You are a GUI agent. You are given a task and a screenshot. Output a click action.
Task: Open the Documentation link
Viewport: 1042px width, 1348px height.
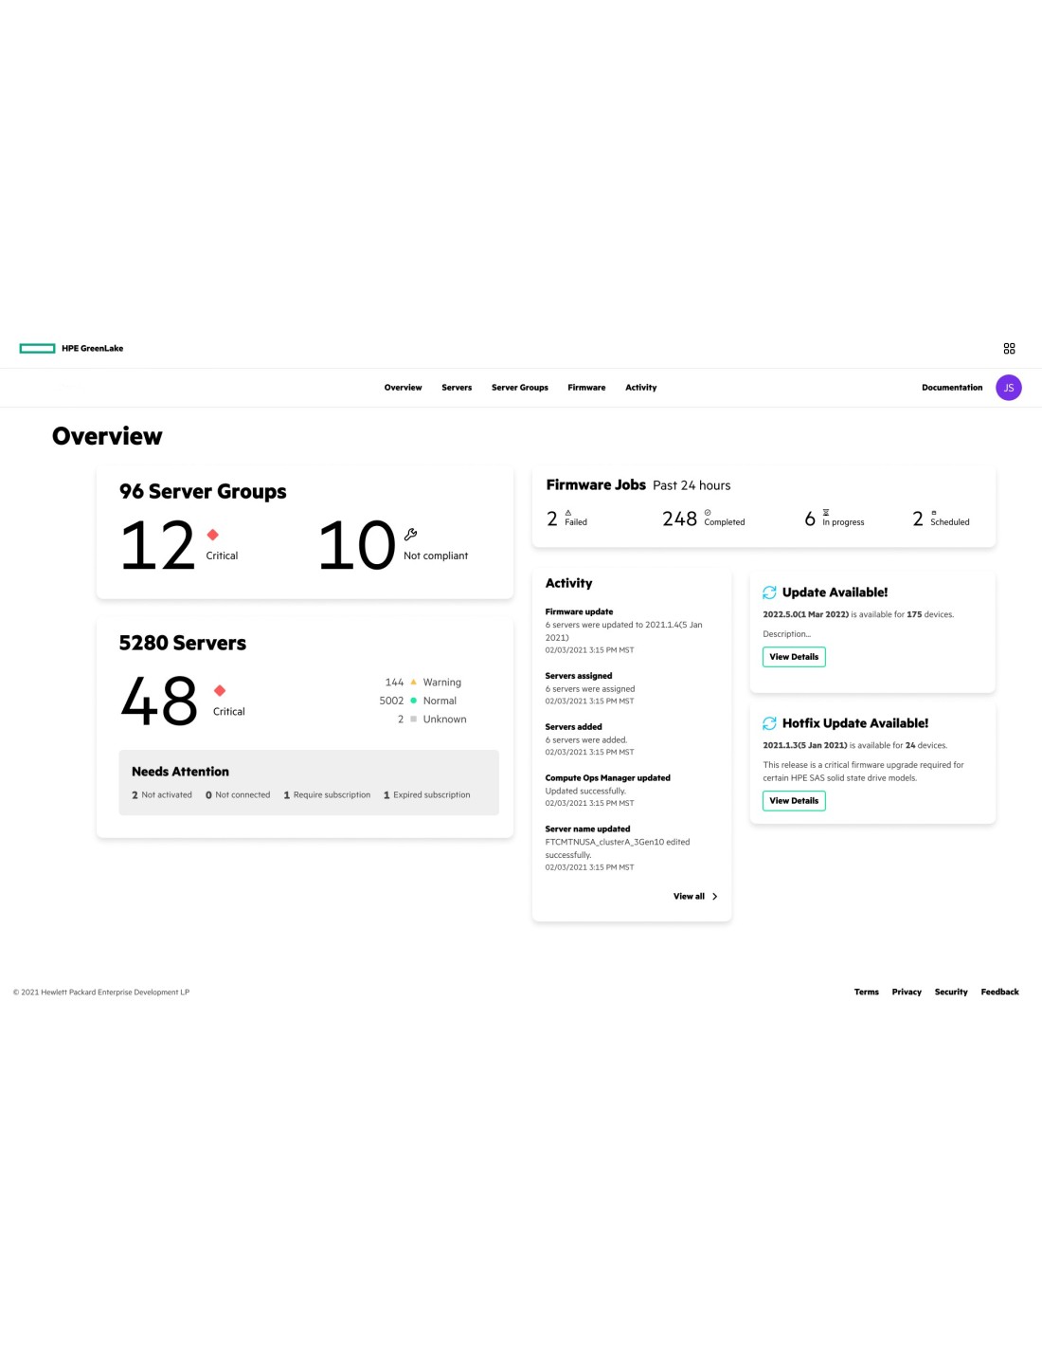pos(951,388)
